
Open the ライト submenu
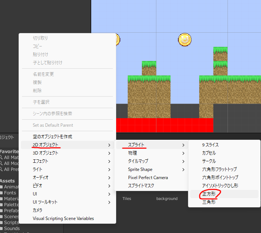(x=67, y=169)
